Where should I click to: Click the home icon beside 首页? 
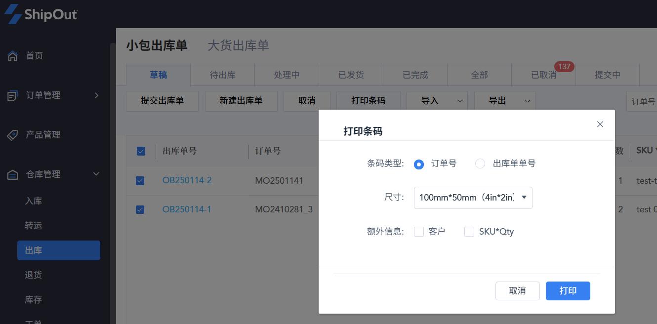coord(13,56)
